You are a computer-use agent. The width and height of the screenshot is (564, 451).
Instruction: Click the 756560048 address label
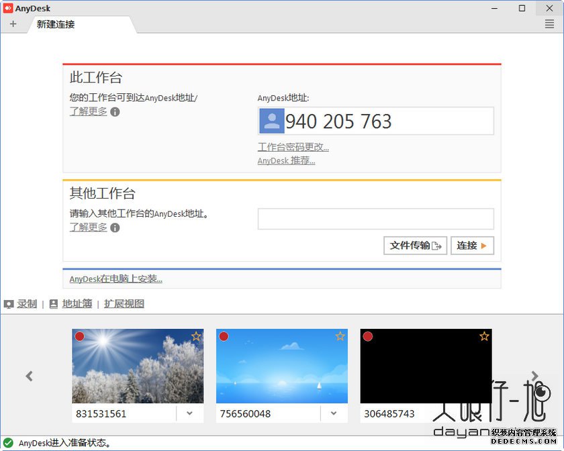245,414
